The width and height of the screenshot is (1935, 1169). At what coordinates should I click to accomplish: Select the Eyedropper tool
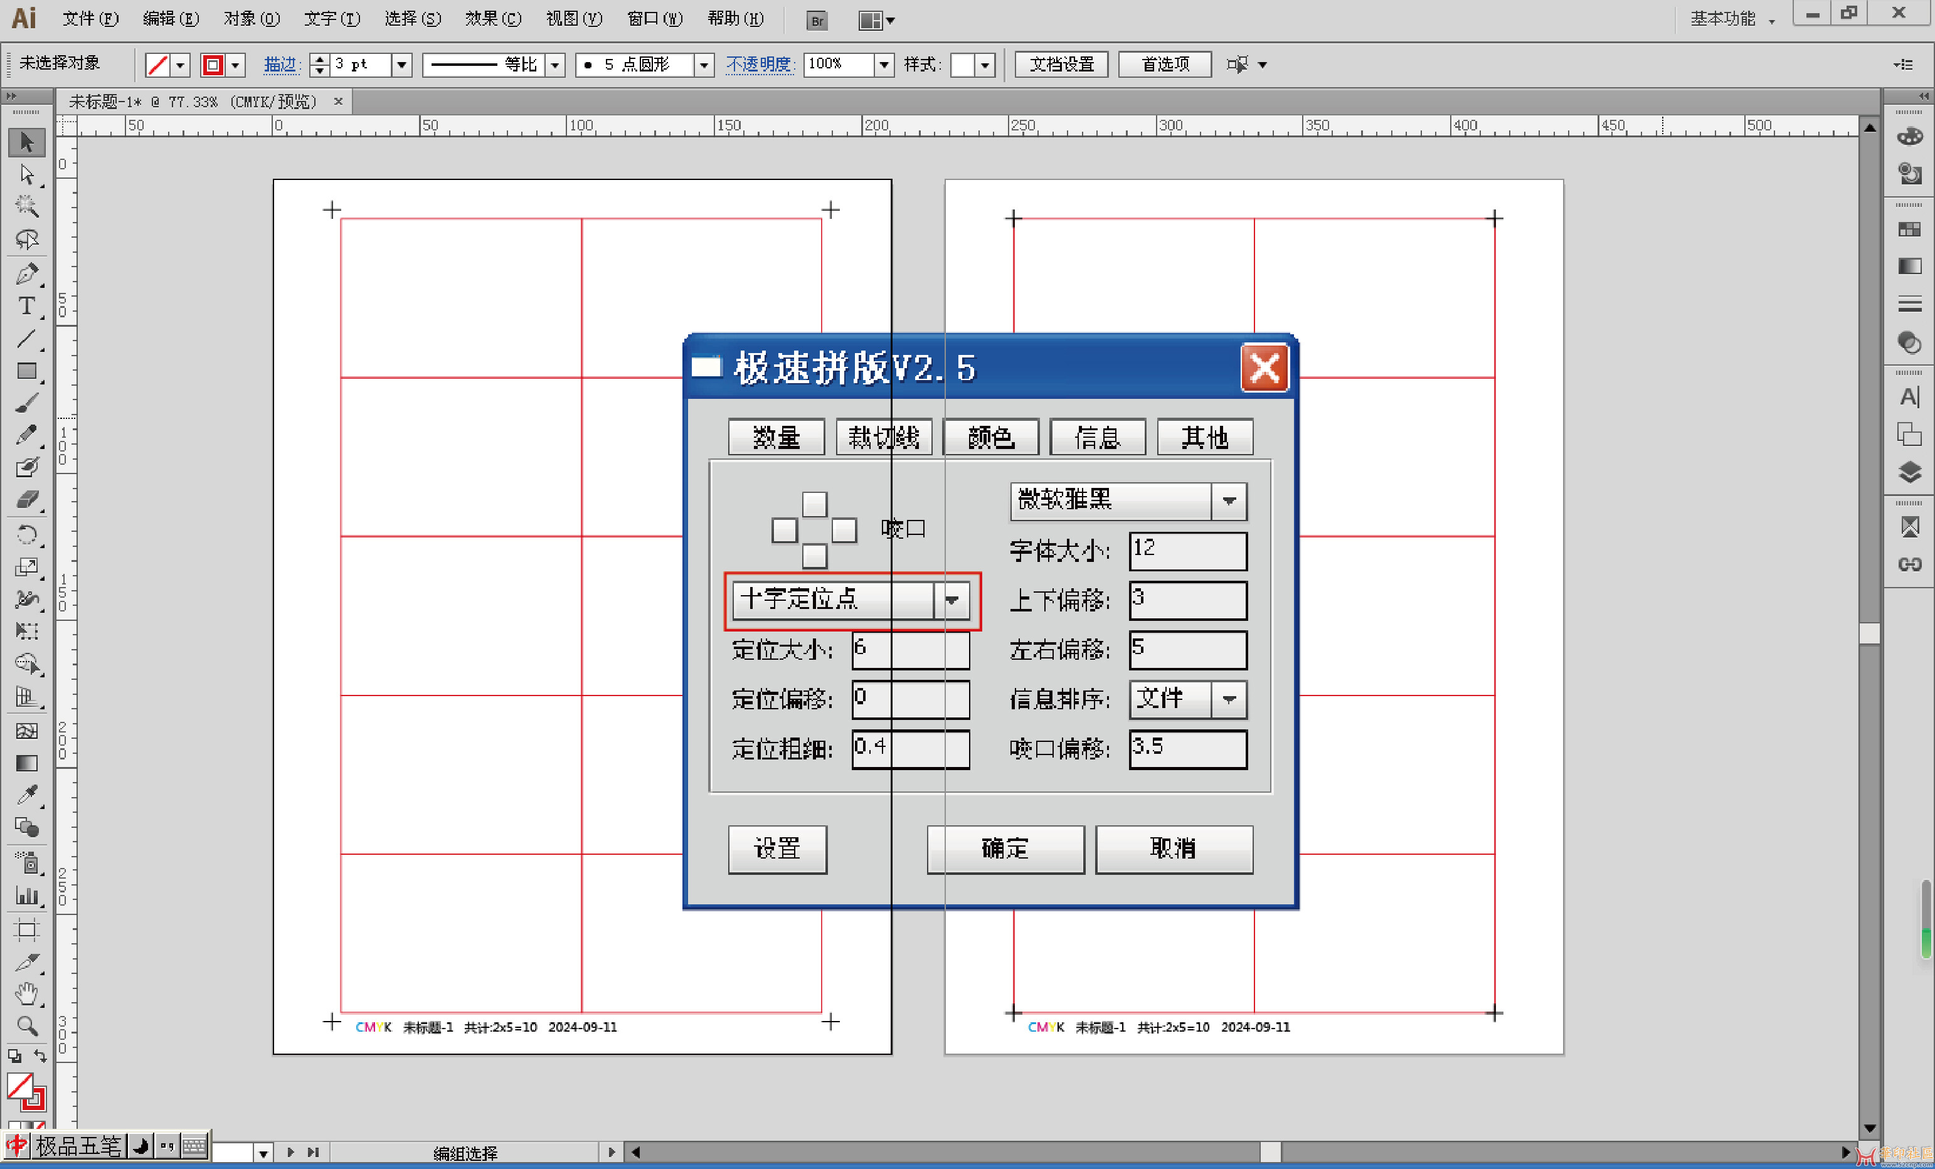27,795
